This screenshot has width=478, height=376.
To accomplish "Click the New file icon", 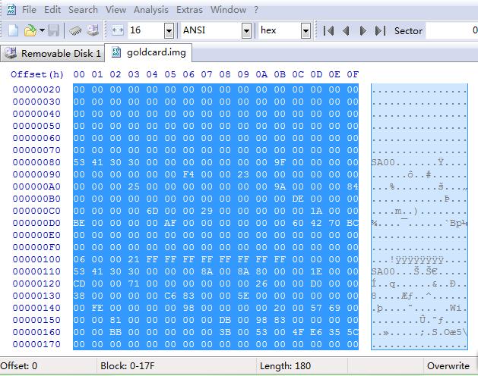I will point(13,30).
